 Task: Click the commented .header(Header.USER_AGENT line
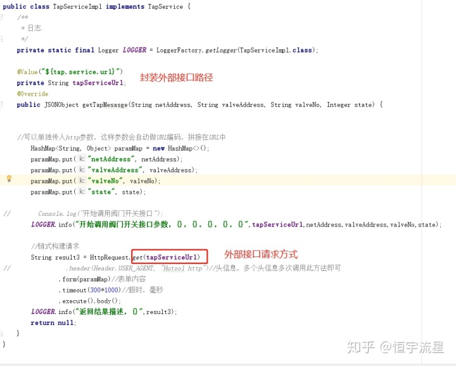[x=205, y=268]
